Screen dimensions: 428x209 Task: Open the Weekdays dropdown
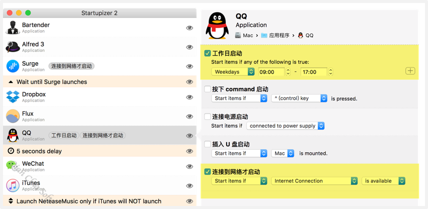pyautogui.click(x=233, y=72)
